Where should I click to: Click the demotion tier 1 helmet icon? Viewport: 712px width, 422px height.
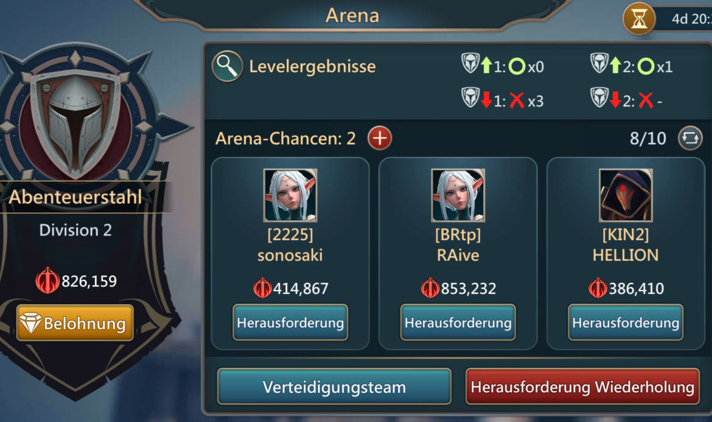point(470,97)
